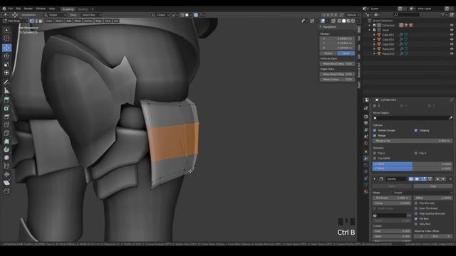The width and height of the screenshot is (456, 256).
Task: Open the Solidify Mode Simple dropdown
Action: [x=423, y=193]
